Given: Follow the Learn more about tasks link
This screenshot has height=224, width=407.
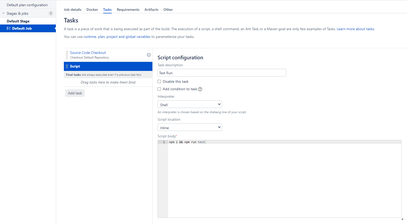Looking at the screenshot, I should [356, 29].
